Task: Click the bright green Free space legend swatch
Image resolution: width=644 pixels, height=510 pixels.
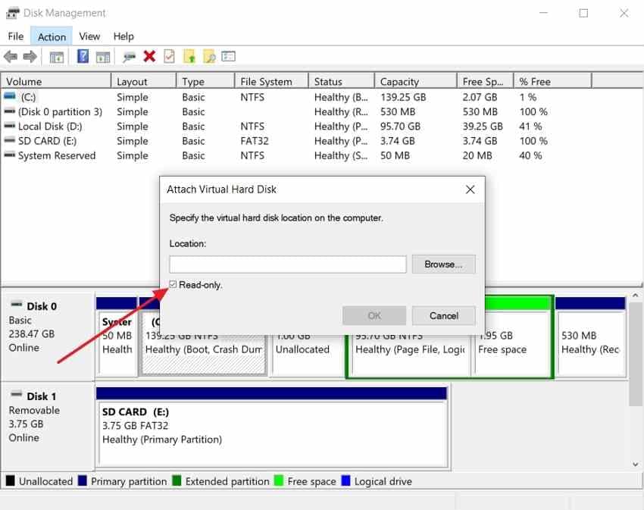Action: tap(279, 480)
